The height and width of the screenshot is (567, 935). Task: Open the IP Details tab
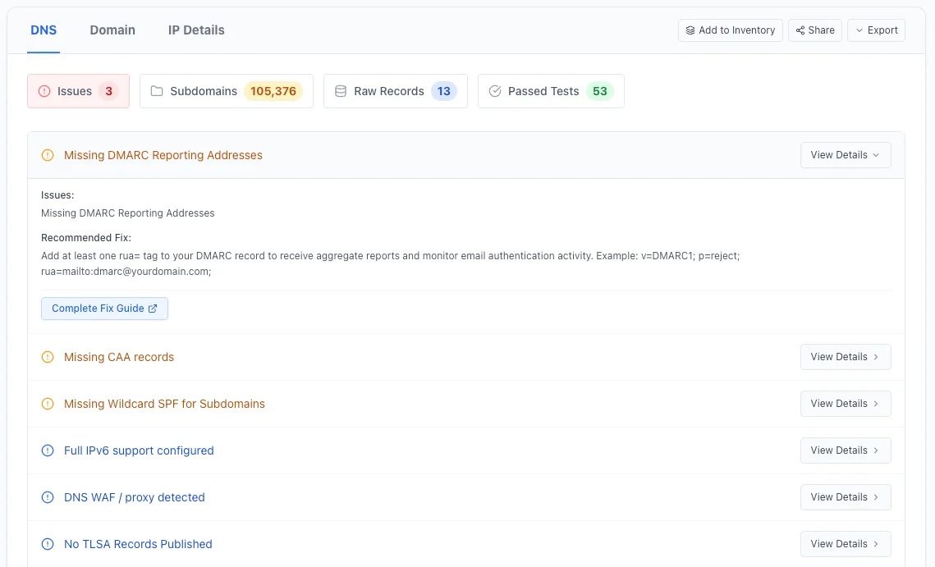[x=196, y=30]
